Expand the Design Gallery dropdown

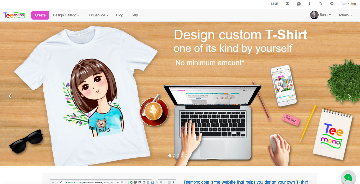point(66,15)
